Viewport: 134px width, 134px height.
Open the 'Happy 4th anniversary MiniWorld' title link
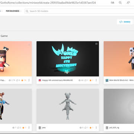(57, 80)
